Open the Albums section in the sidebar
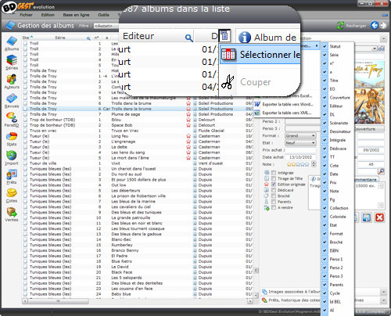The image size is (391, 316). click(x=12, y=44)
